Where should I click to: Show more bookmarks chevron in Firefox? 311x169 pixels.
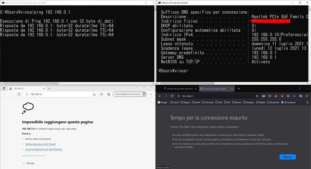point(307,102)
